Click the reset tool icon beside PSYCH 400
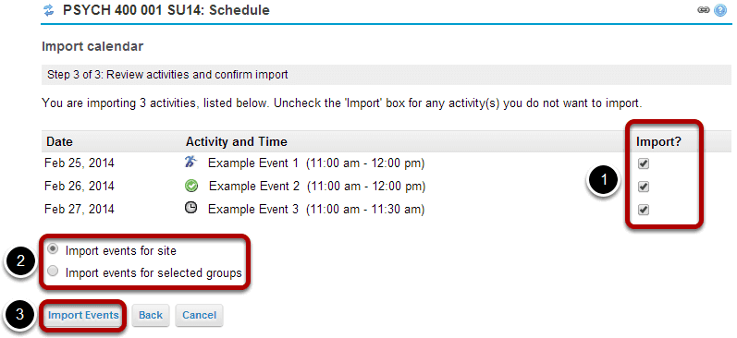 click(x=48, y=10)
